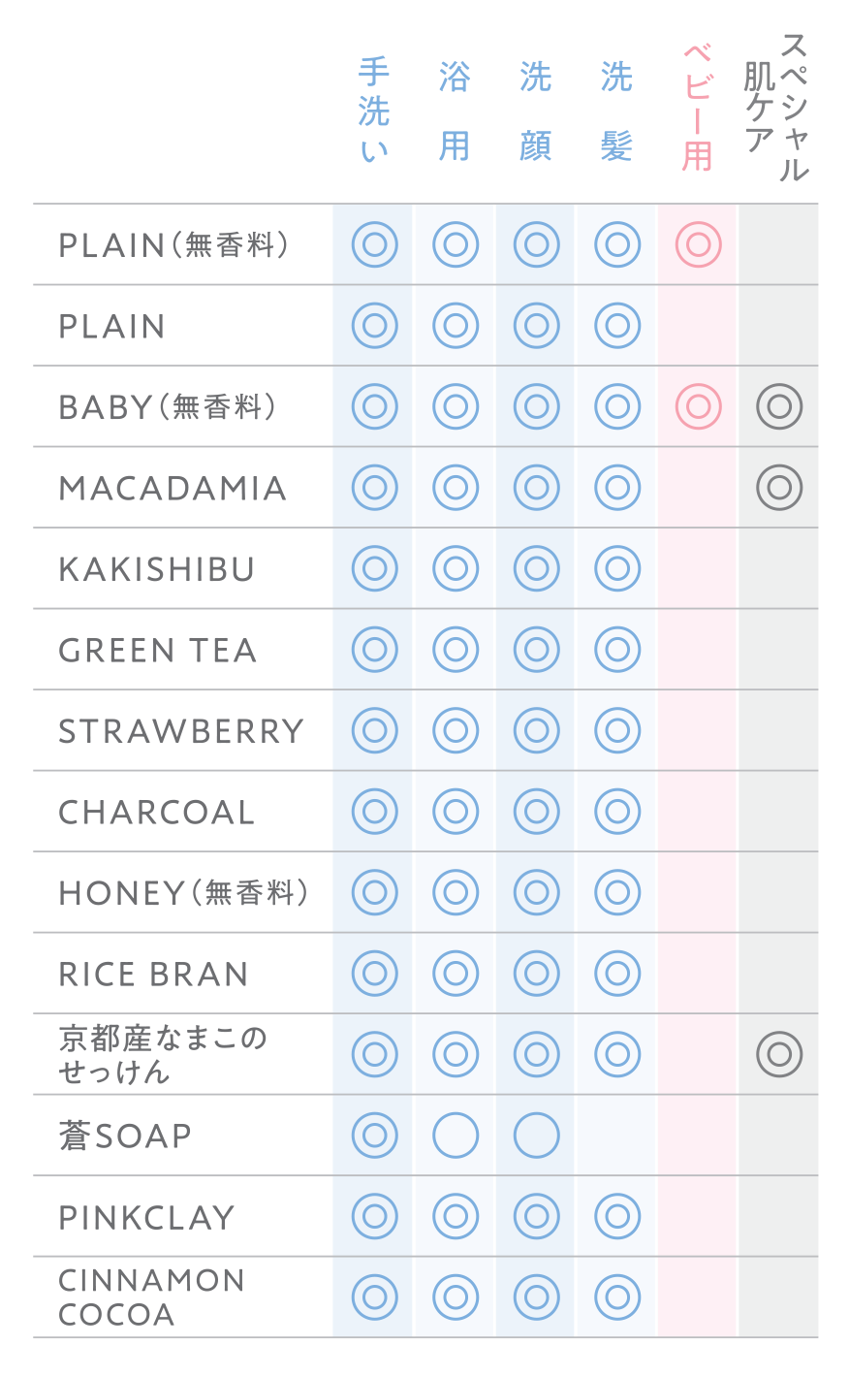Click hair-wash double circle for PINKCLAY
This screenshot has height=1377, width=849.
617,1216
